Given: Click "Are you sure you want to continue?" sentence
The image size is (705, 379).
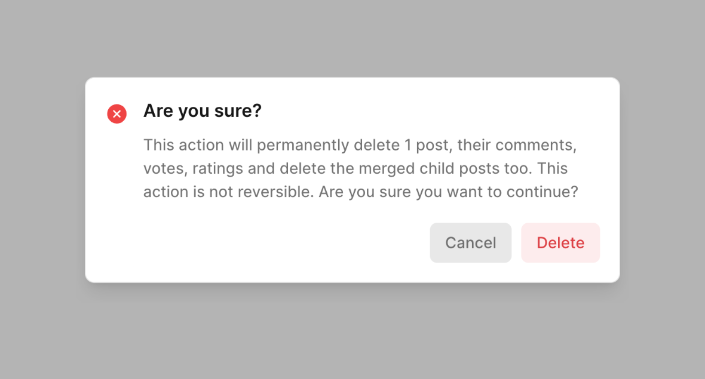Looking at the screenshot, I should tap(448, 193).
